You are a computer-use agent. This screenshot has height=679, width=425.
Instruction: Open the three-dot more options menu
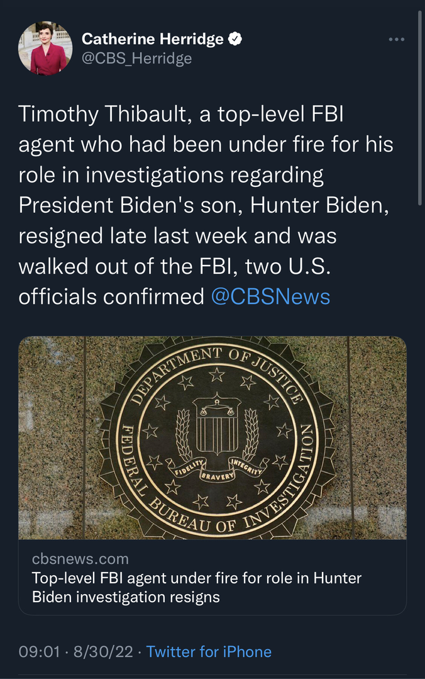pos(396,40)
